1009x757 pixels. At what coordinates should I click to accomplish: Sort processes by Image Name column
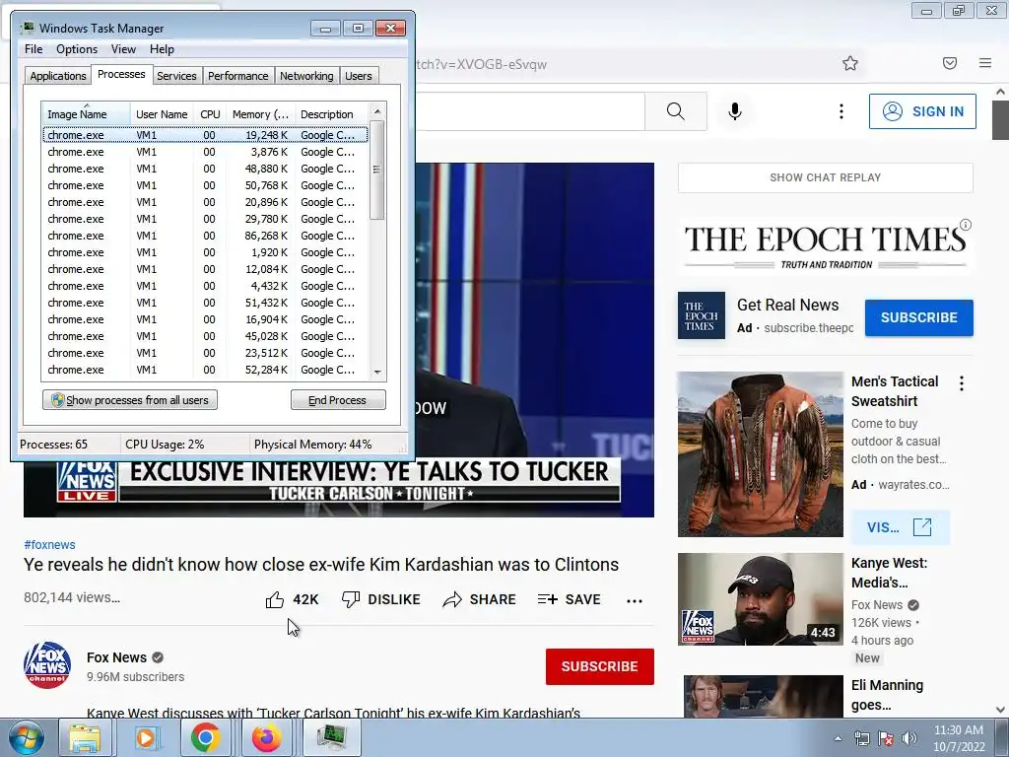pos(87,114)
